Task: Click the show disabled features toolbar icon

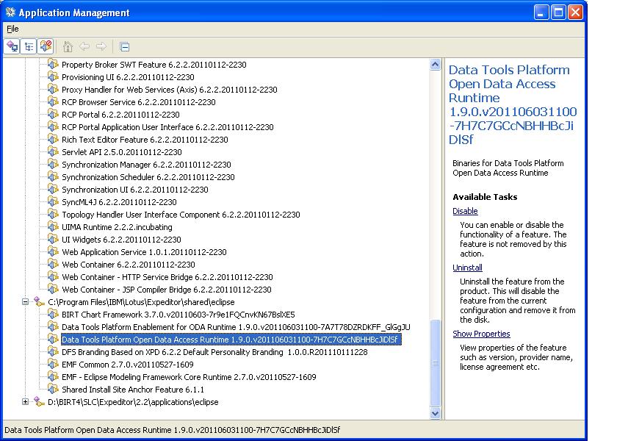Action: pyautogui.click(x=46, y=46)
